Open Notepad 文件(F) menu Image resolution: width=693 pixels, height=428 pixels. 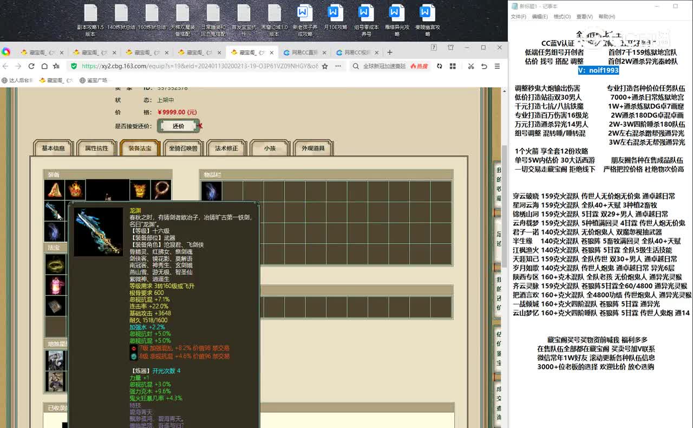[519, 17]
